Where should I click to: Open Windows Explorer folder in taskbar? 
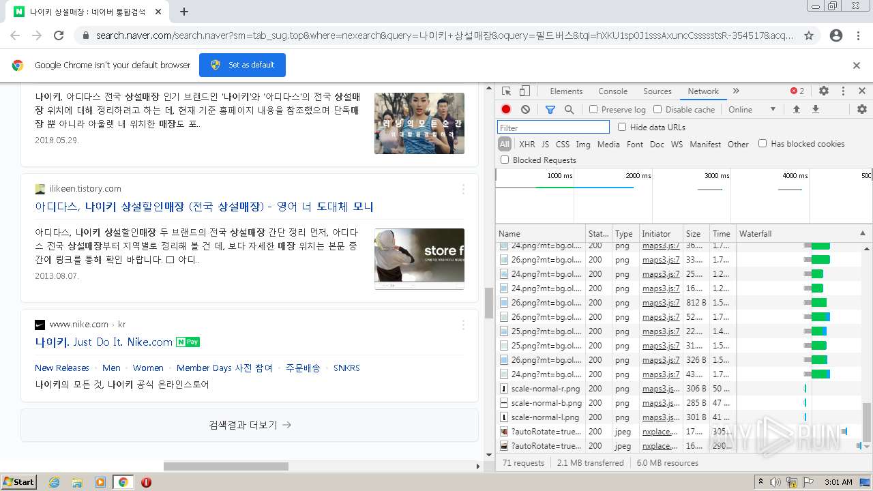(77, 482)
